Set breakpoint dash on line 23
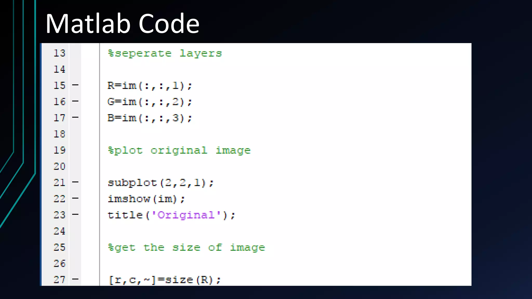 pos(75,214)
